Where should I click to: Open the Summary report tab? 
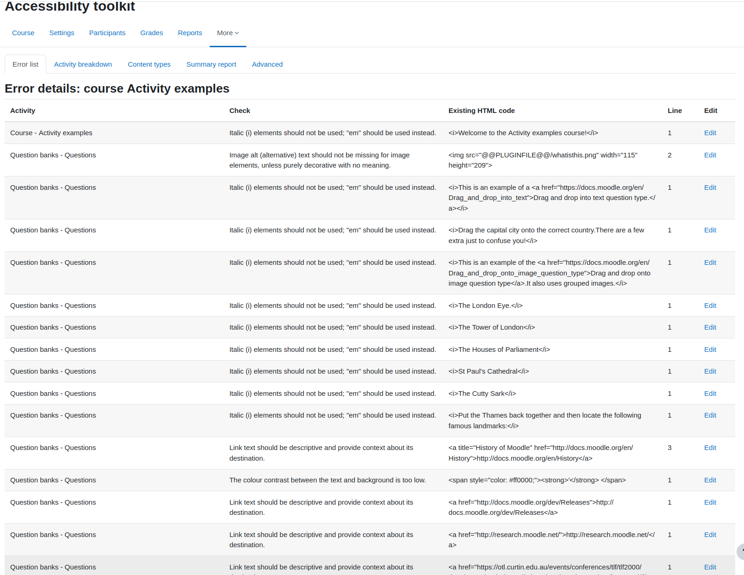[211, 64]
